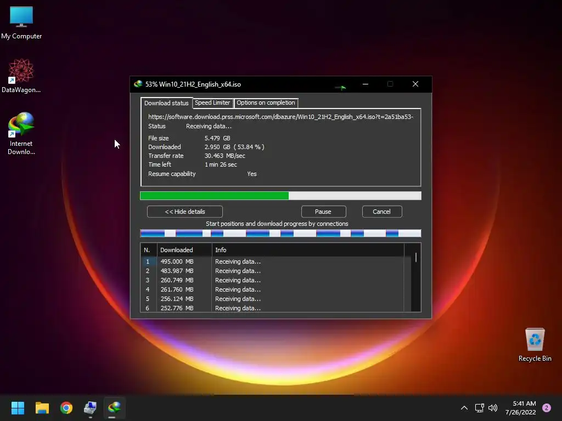The image size is (562, 421).
Task: Click the time left 1 min 26 sec
Action: coord(221,164)
